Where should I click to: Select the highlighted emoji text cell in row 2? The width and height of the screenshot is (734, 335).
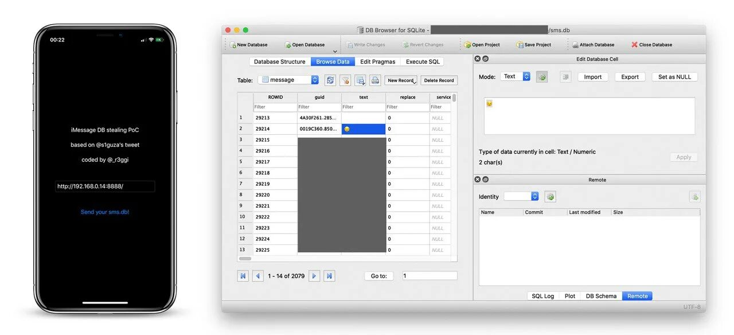pyautogui.click(x=364, y=129)
